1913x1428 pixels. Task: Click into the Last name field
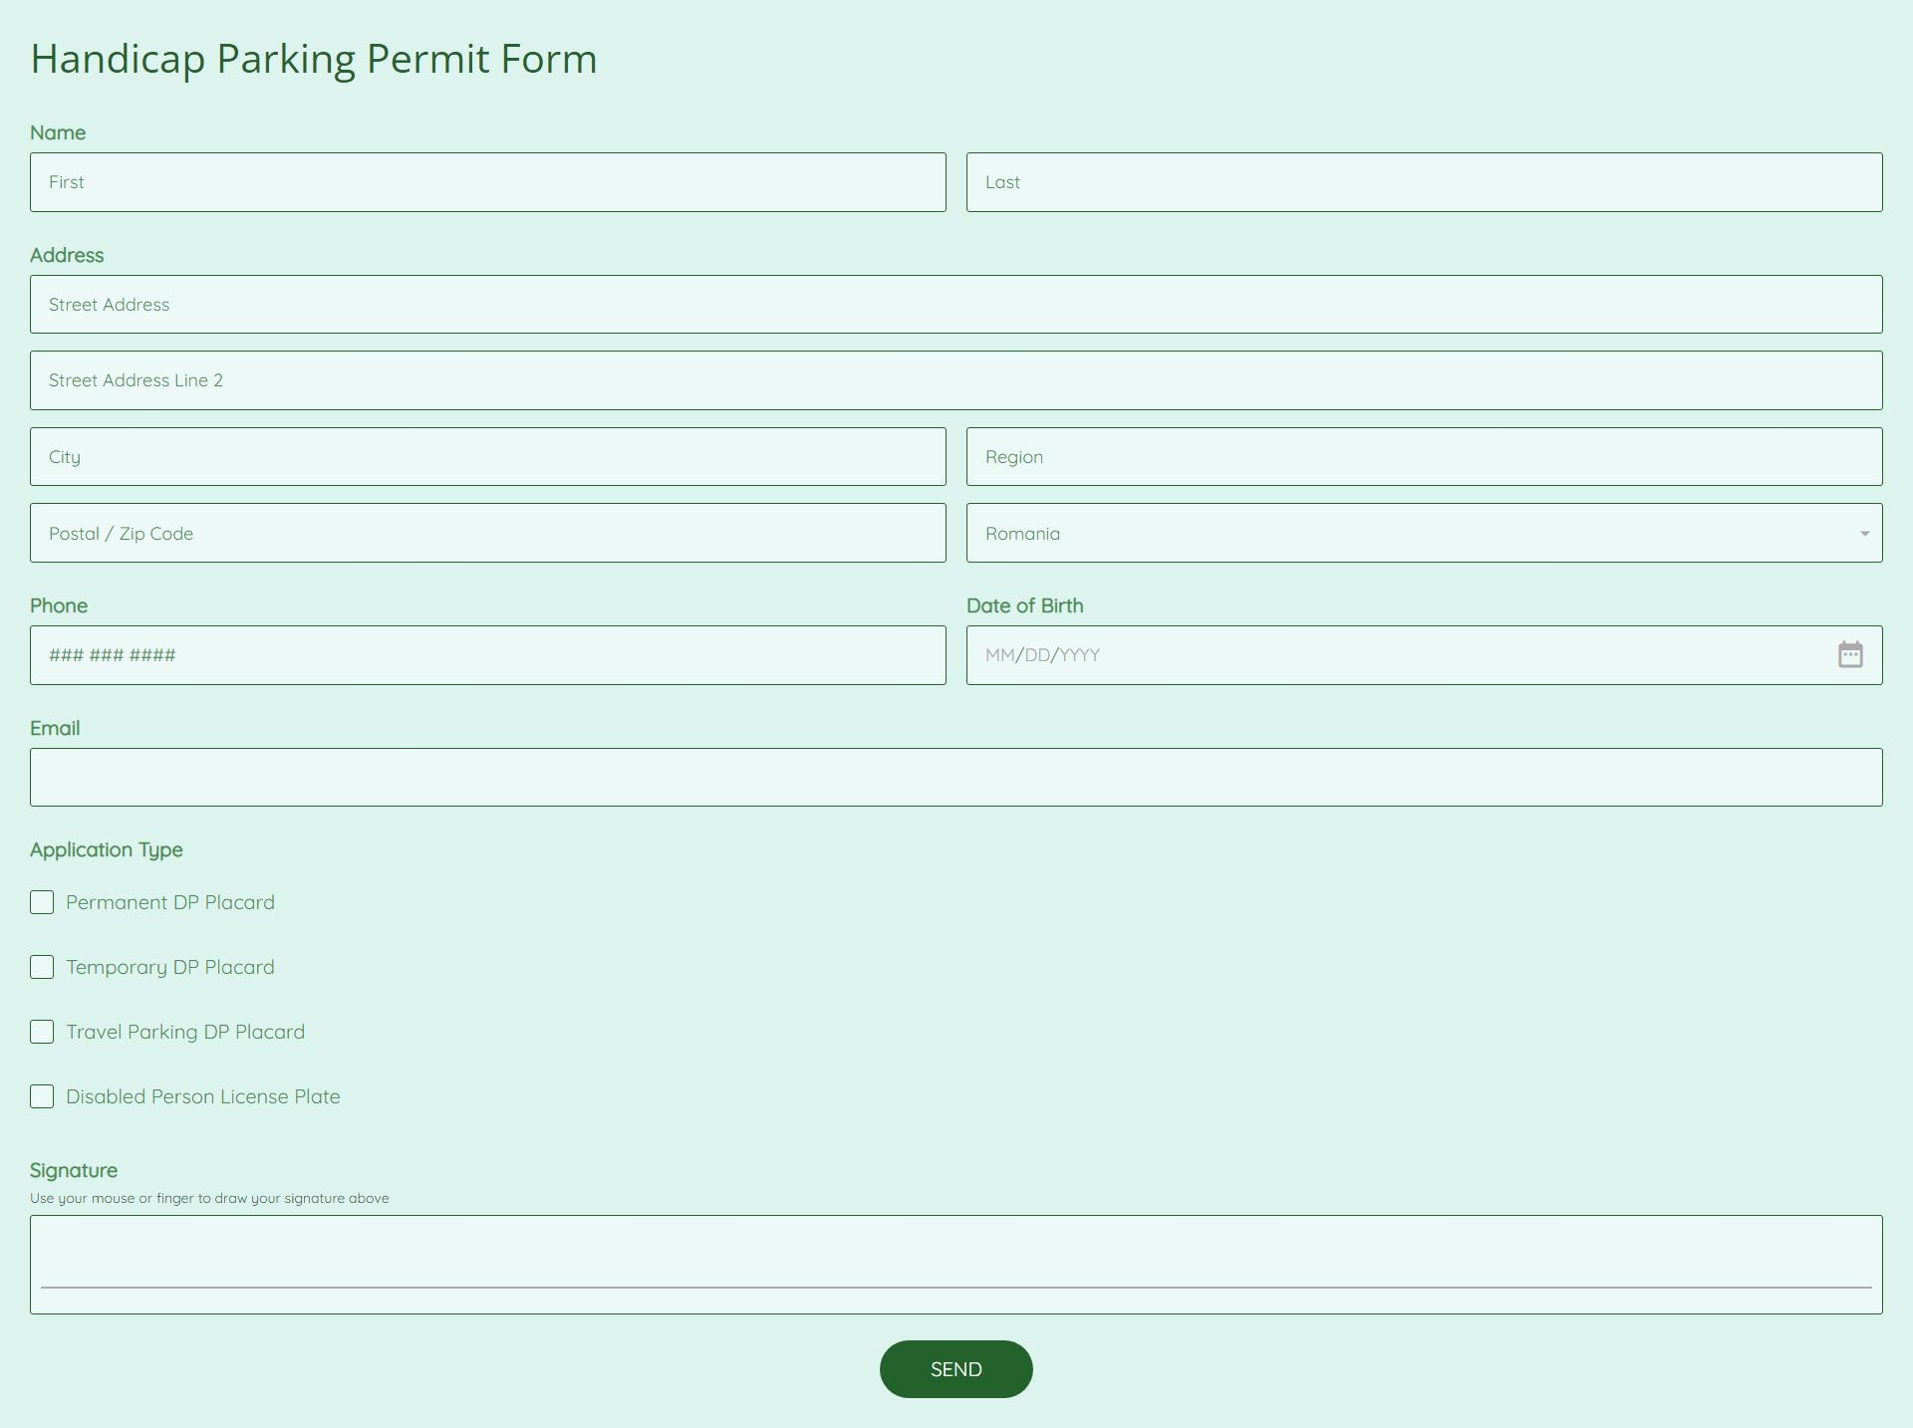coord(1424,182)
